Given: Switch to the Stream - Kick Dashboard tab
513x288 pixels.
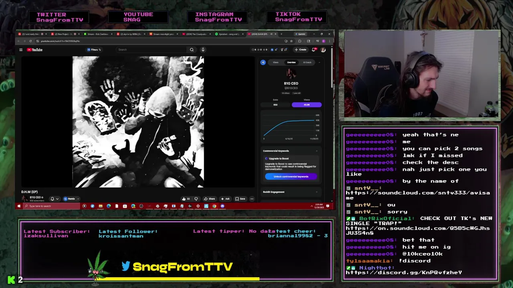Looking at the screenshot, I should coord(97,34).
